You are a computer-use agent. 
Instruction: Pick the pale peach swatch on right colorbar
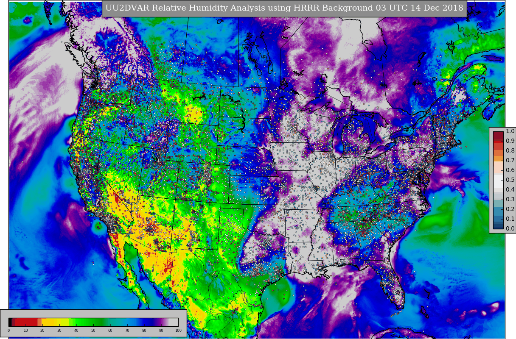(498, 168)
